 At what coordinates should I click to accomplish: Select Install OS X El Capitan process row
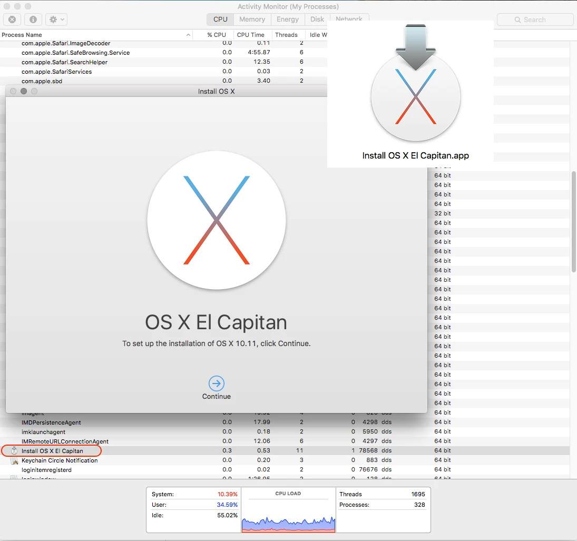pyautogui.click(x=285, y=451)
